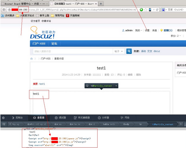Click the element picker icon in inspector breadcrumb
The image size is (186, 148).
4,124
